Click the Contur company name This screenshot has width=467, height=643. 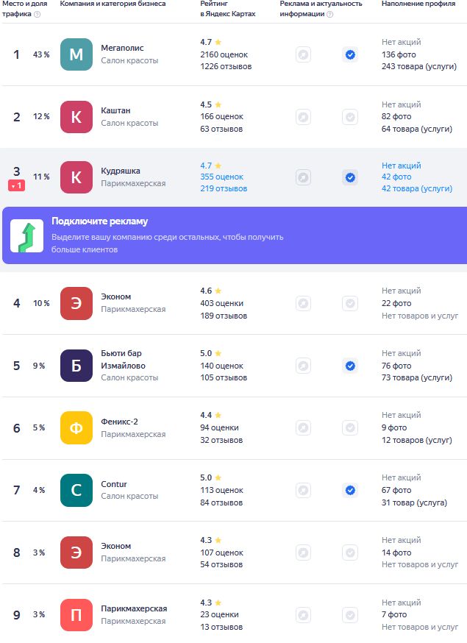[x=114, y=484]
